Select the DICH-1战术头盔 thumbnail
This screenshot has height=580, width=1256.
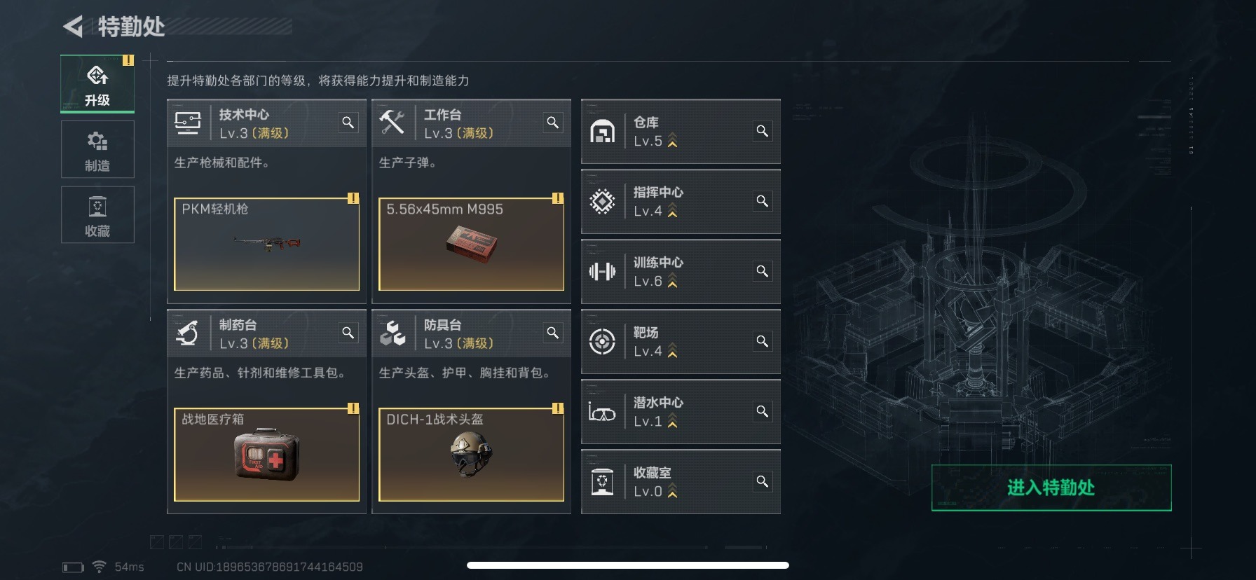click(x=471, y=454)
